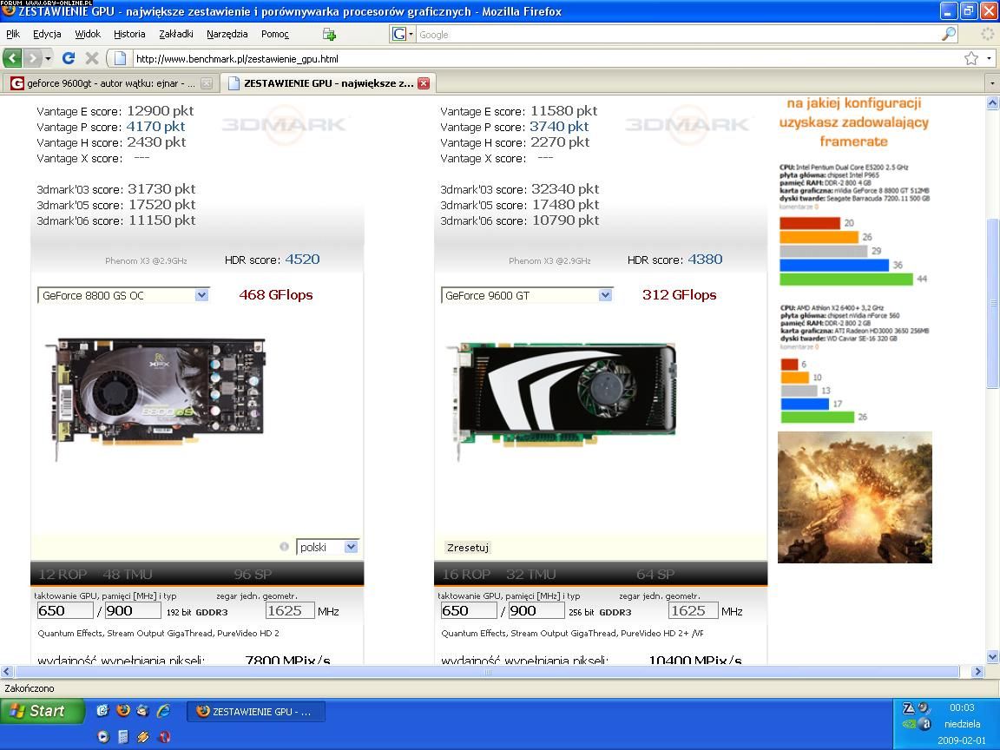Open the polski language dropdown

[351, 547]
